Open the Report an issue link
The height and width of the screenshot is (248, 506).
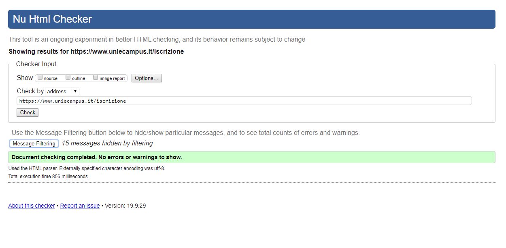(80, 206)
